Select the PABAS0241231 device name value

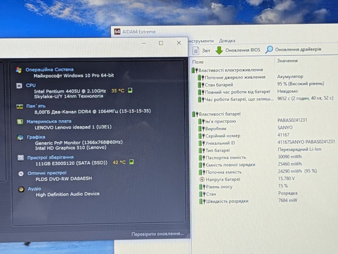[292, 120]
